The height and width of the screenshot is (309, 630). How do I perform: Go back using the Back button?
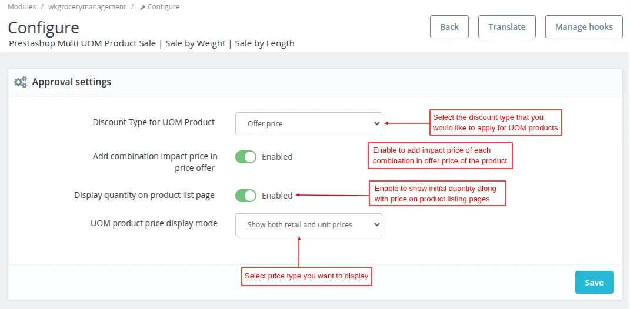(x=449, y=27)
